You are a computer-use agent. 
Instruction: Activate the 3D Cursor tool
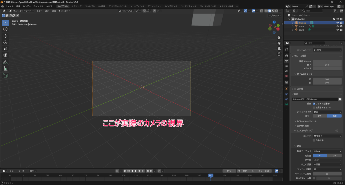(x=5, y=29)
